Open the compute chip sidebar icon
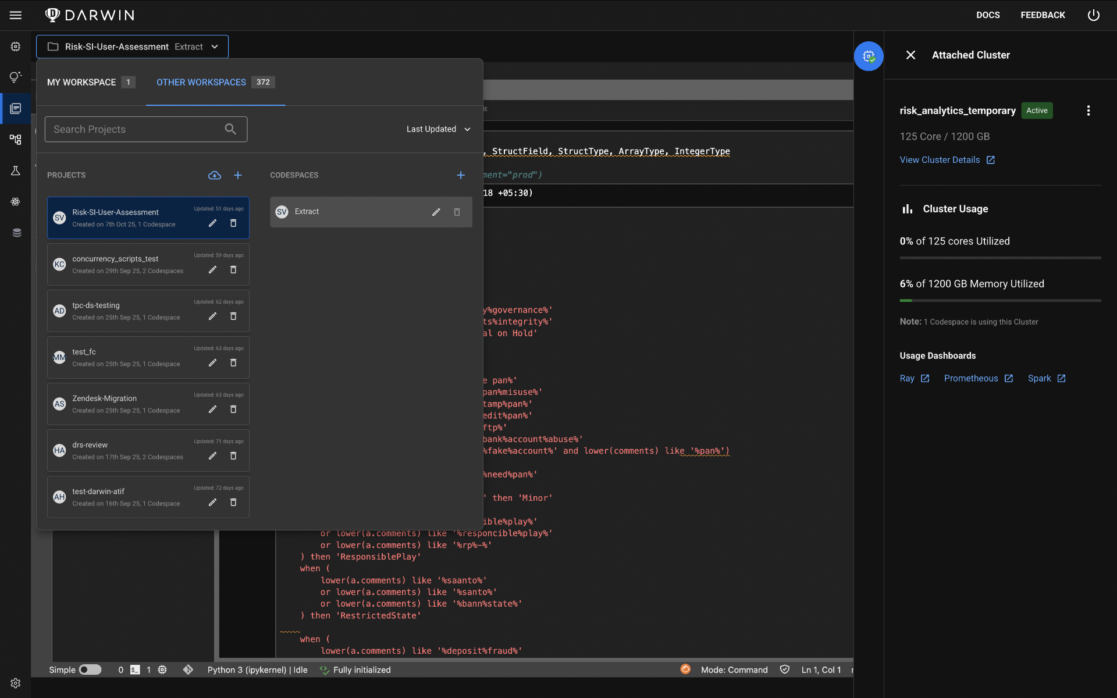1117x698 pixels. 16,47
